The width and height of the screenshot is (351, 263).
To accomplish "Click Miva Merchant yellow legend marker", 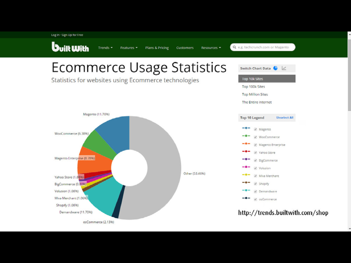I will [x=246, y=175].
